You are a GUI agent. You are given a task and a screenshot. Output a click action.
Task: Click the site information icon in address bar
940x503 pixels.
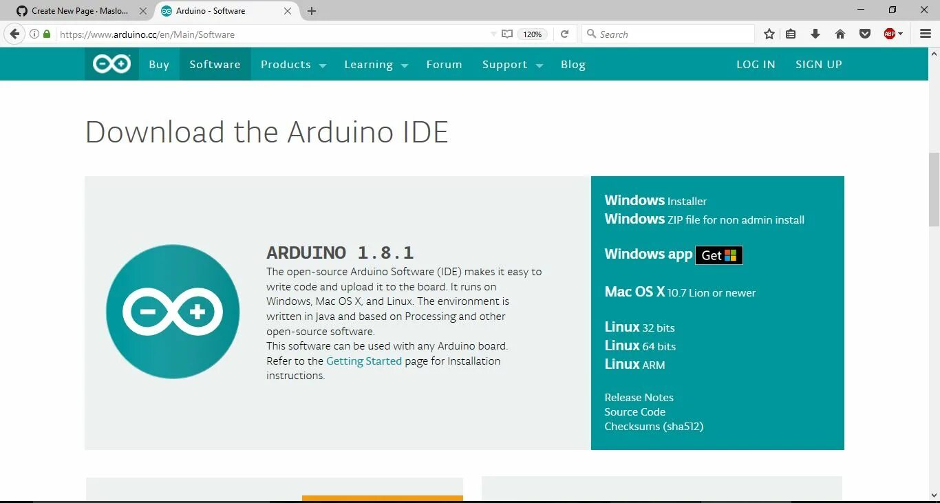coord(34,34)
